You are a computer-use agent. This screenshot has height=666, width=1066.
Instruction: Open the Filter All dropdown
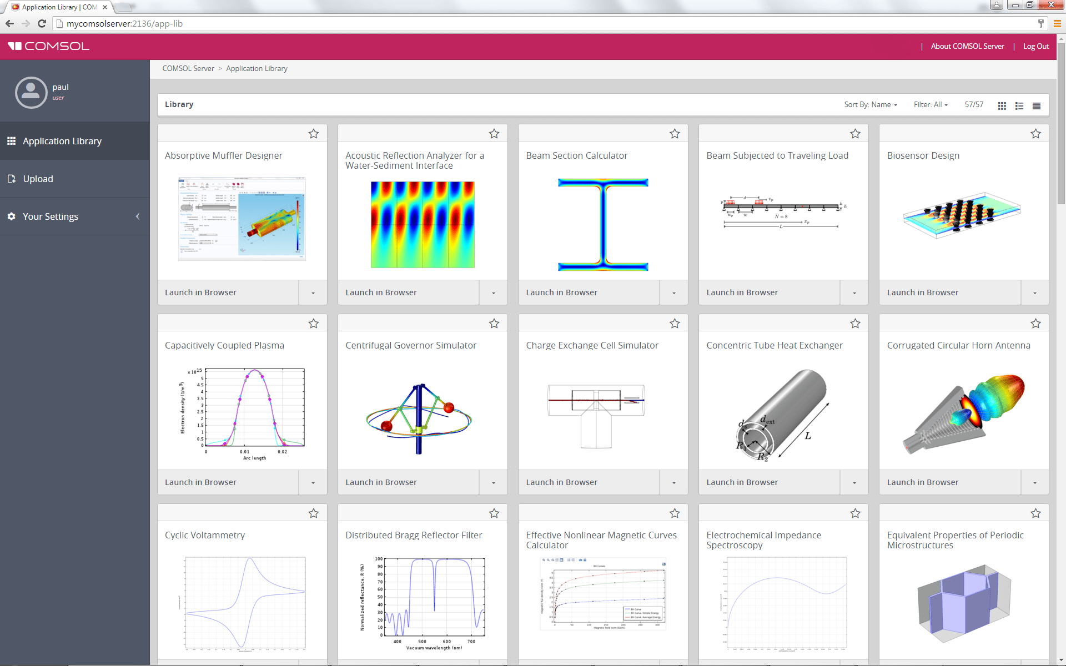click(x=931, y=104)
